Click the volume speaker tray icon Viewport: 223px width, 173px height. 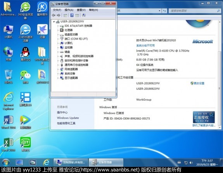pyautogui.click(x=191, y=163)
